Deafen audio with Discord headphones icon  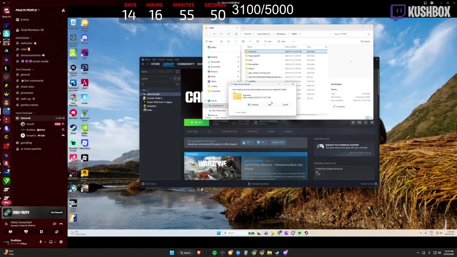[51, 242]
